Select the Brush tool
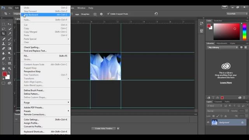Screen dimensions: 249x140 click(x=9, y=39)
